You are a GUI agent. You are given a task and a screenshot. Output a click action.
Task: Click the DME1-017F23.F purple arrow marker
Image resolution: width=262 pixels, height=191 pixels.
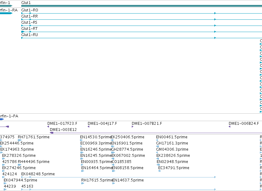click(x=48, y=127)
